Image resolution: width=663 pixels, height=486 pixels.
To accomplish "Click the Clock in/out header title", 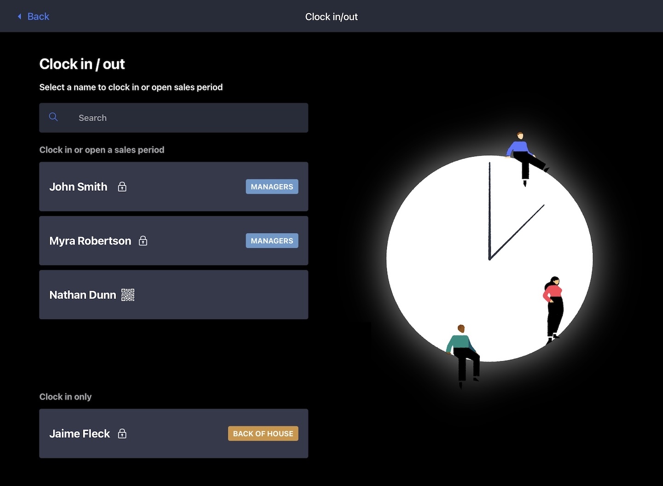I will click(x=331, y=17).
